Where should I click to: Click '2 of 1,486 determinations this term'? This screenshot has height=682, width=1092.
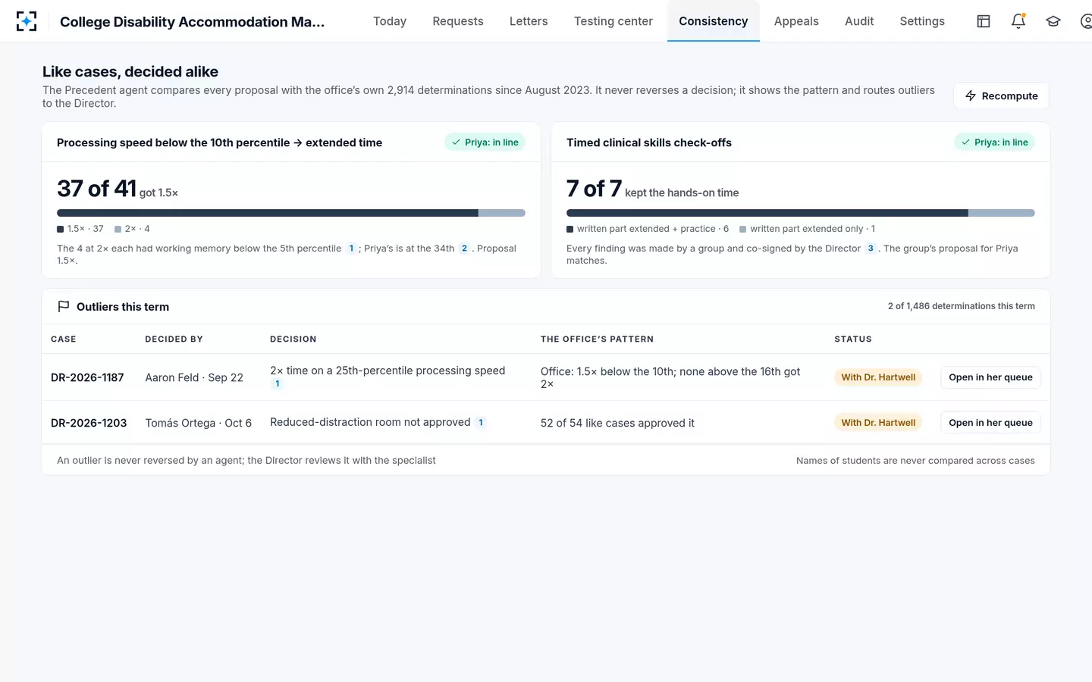coord(962,306)
